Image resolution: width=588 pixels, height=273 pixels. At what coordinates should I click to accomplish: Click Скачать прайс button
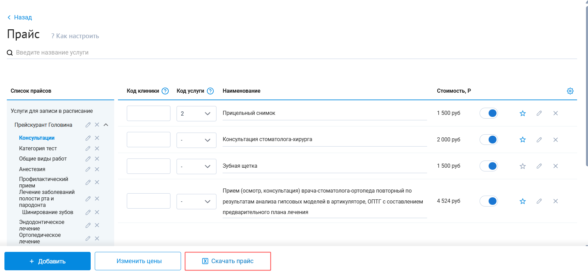(x=228, y=261)
